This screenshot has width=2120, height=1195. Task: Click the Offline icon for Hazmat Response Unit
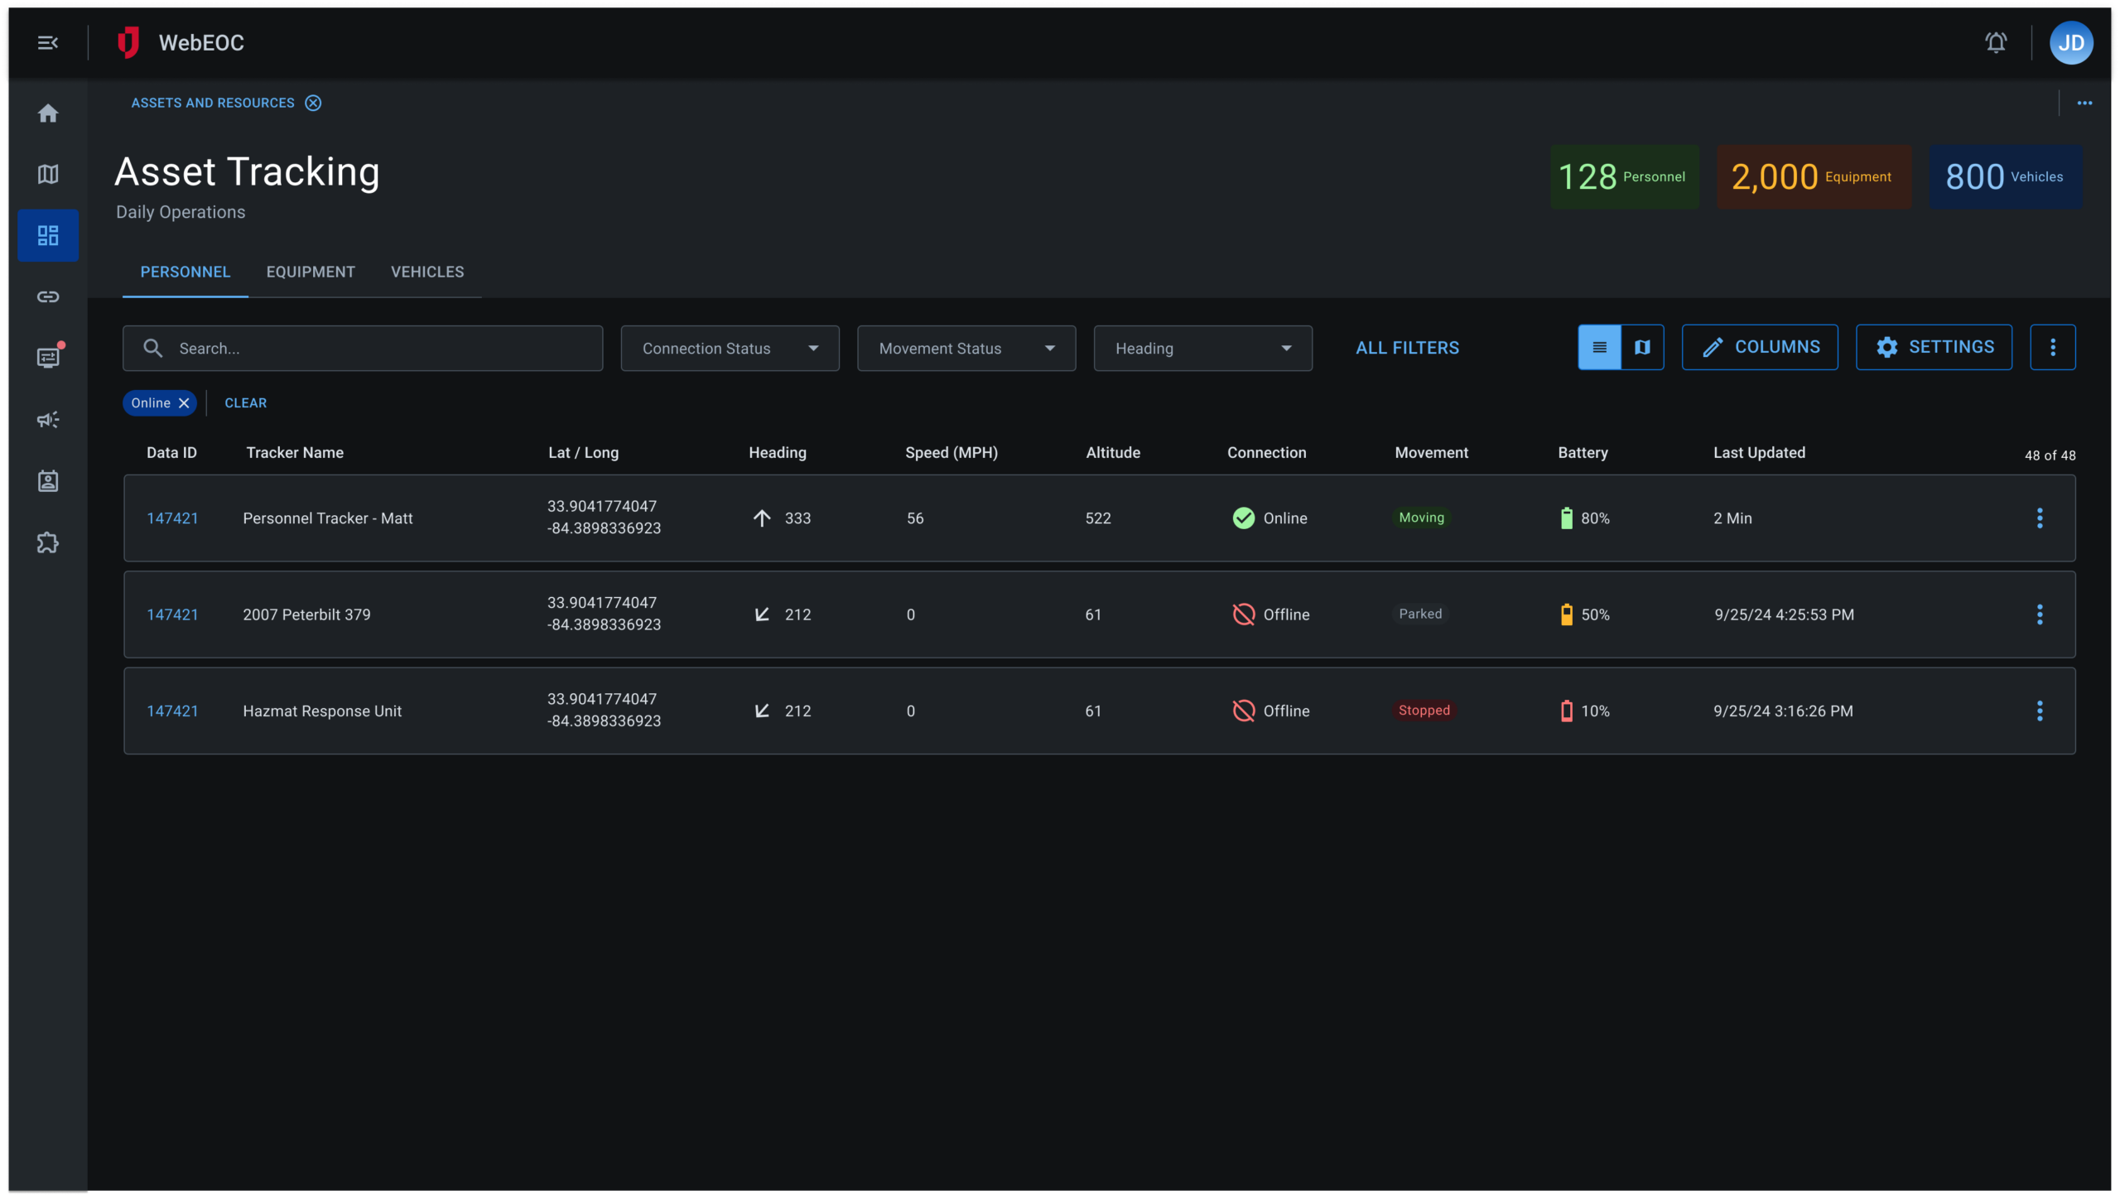coord(1243,711)
